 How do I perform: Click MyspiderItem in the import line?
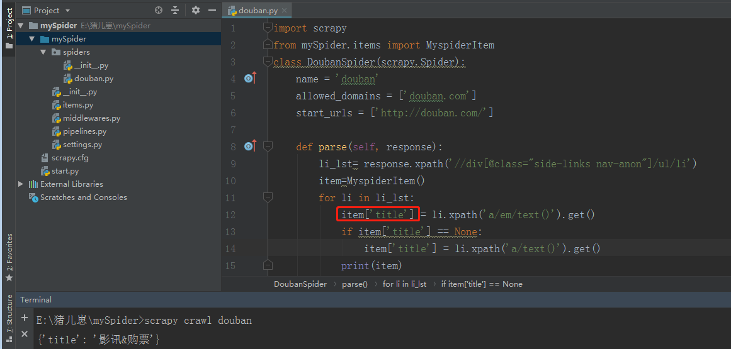(x=460, y=45)
